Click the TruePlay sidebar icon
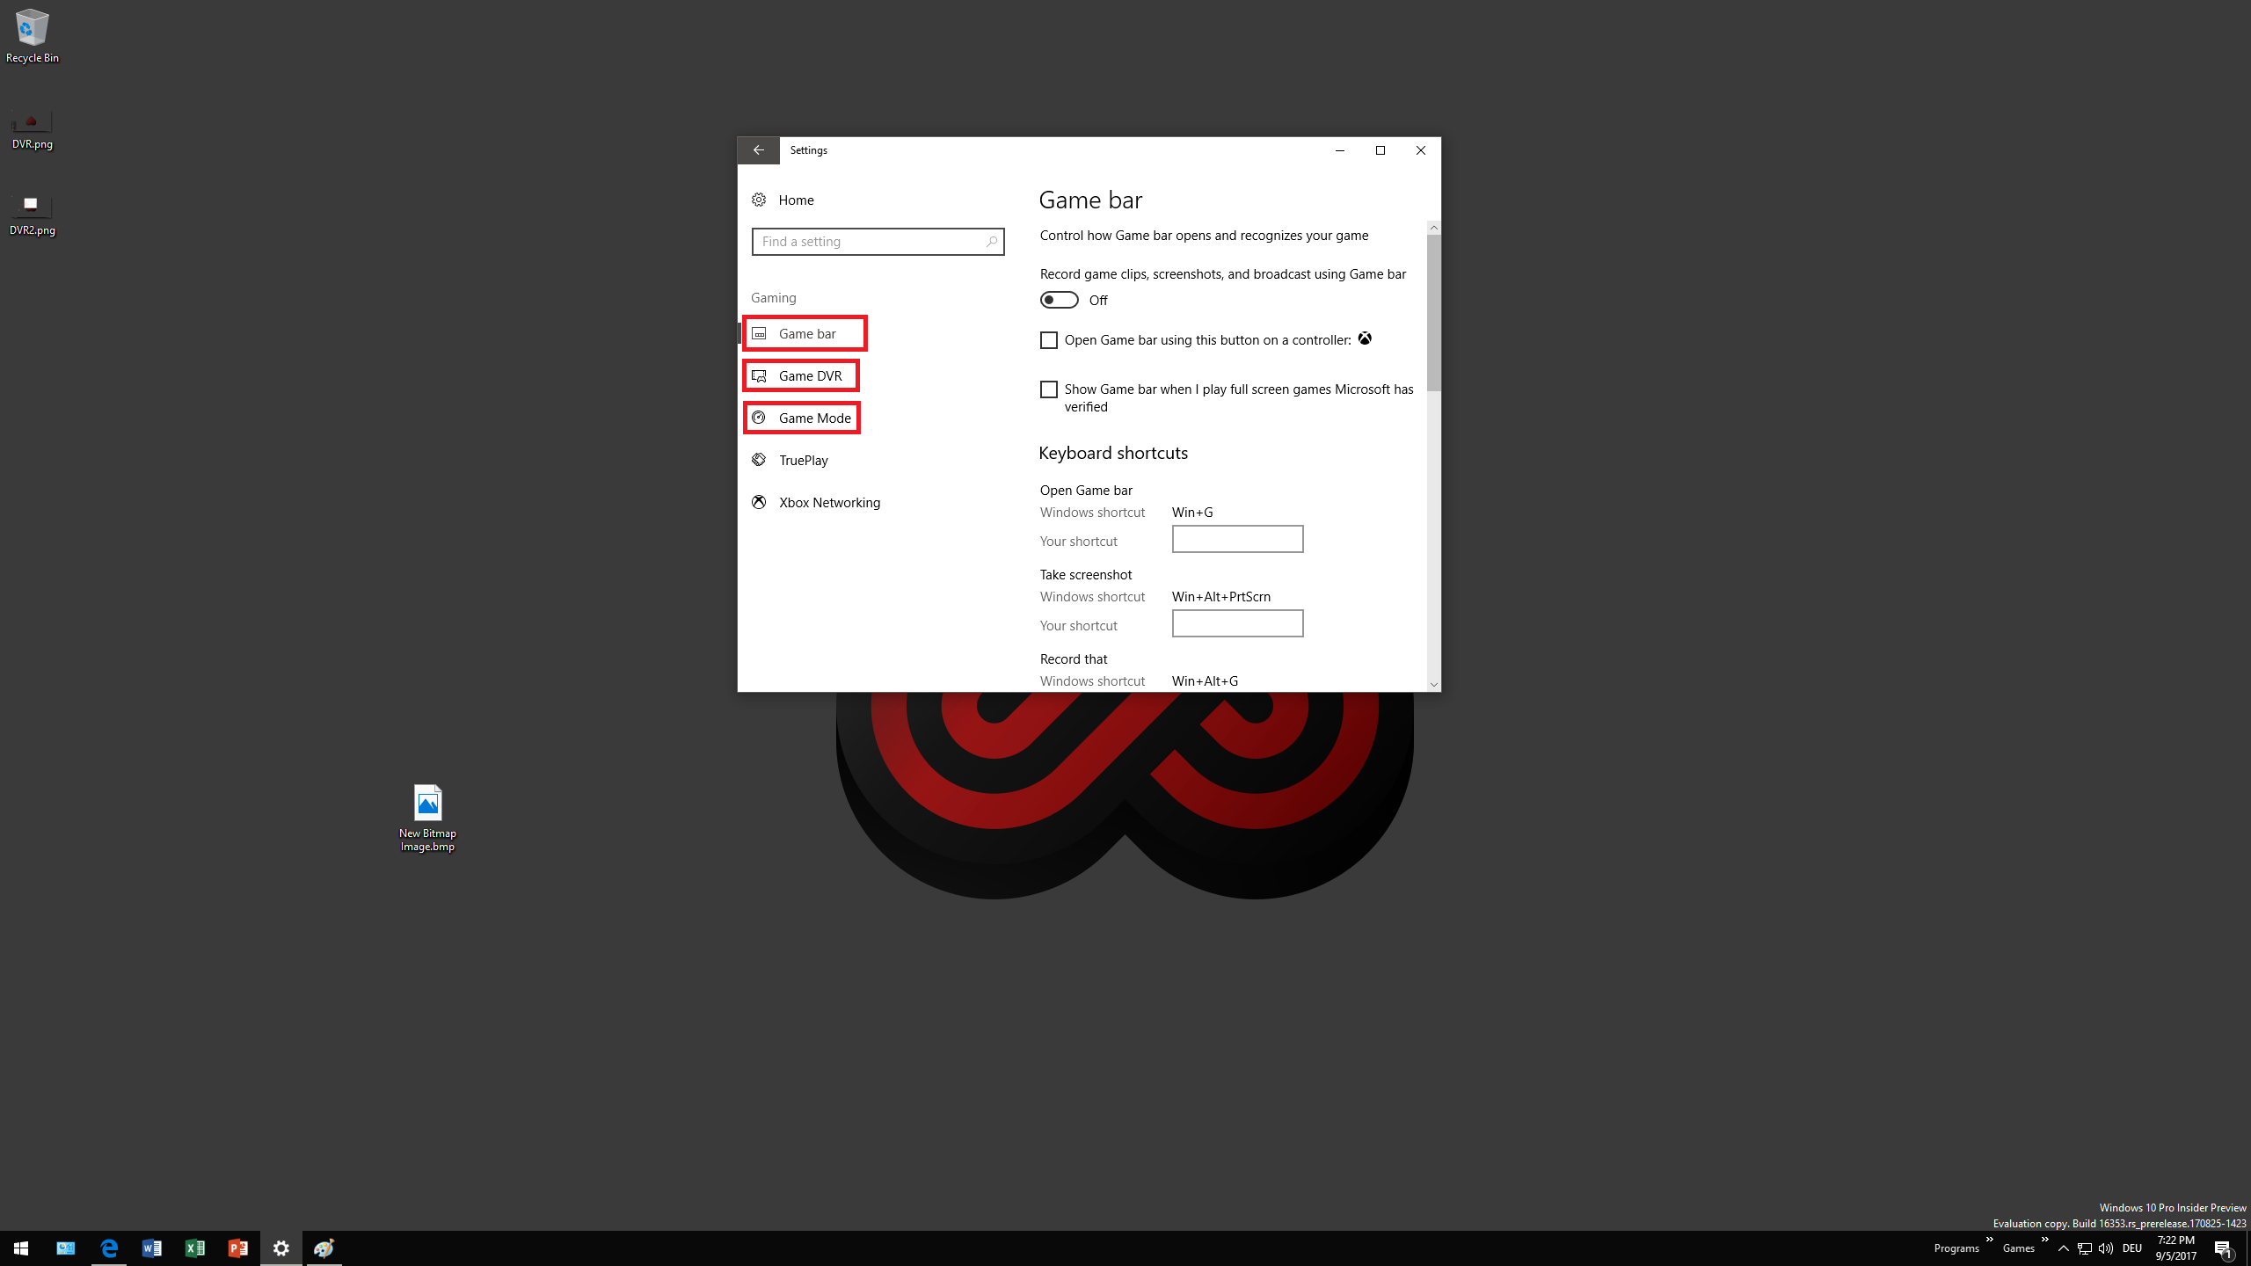This screenshot has width=2251, height=1266. pos(759,460)
